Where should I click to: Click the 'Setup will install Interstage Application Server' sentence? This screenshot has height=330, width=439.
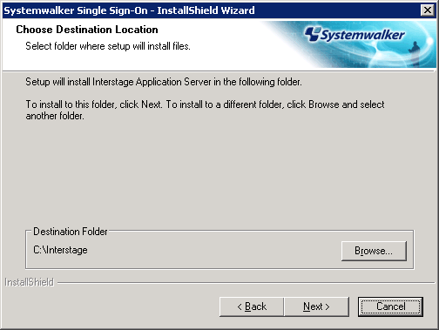[164, 82]
